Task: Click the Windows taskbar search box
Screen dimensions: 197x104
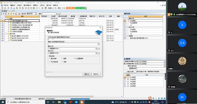Action: [x=25, y=102]
